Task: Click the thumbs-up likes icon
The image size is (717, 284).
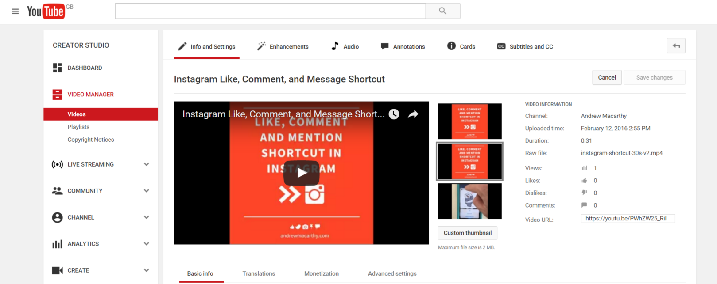Action: [x=584, y=180]
